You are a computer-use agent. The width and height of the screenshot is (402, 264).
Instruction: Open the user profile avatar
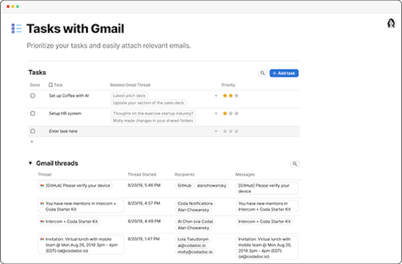click(391, 23)
